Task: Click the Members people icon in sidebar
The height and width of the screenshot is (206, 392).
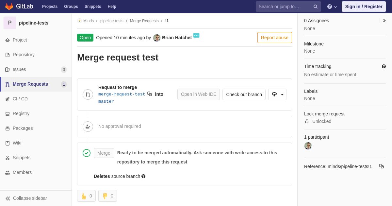Action: (8, 173)
